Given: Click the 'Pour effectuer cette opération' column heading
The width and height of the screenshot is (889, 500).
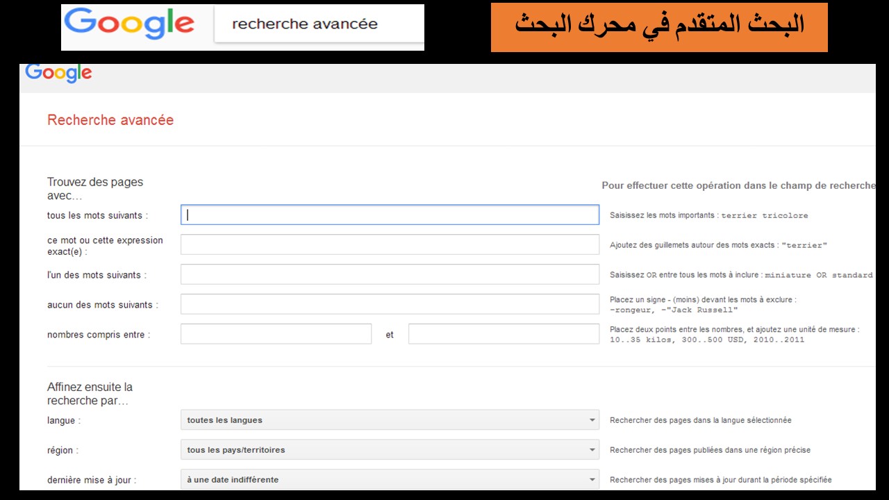Looking at the screenshot, I should point(738,185).
